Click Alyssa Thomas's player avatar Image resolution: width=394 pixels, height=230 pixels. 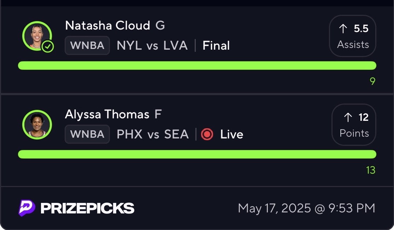click(x=37, y=124)
